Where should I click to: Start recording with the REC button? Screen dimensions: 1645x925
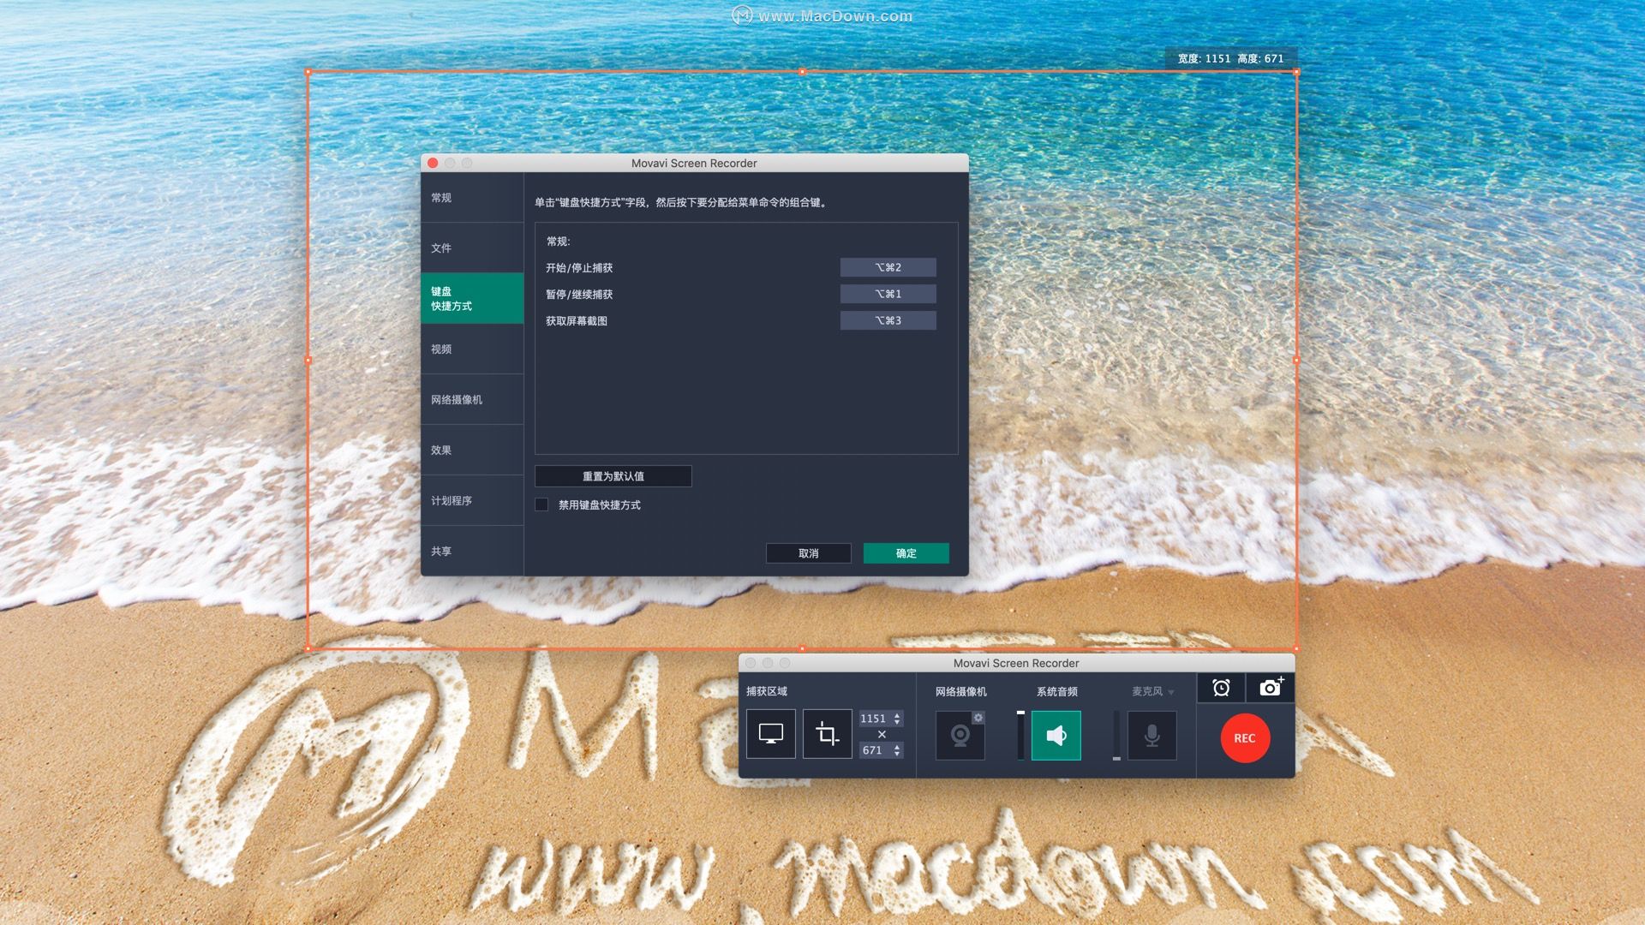[1245, 737]
